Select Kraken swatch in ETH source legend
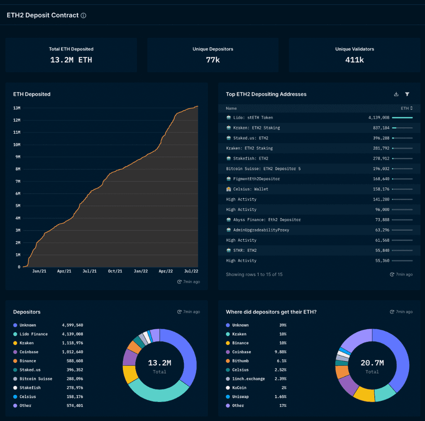The width and height of the screenshot is (425, 421). [x=228, y=334]
